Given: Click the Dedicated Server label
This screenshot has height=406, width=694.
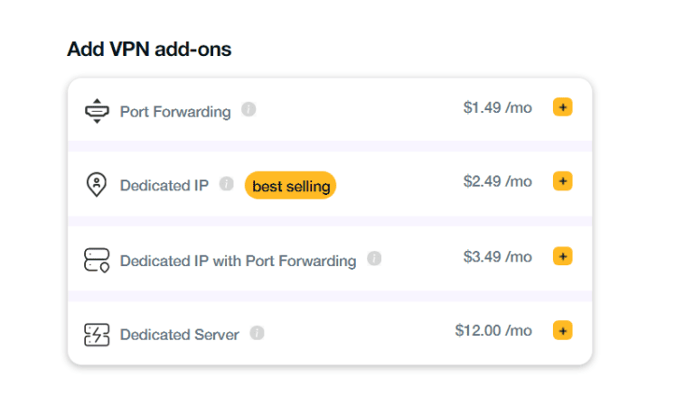Looking at the screenshot, I should [x=180, y=335].
